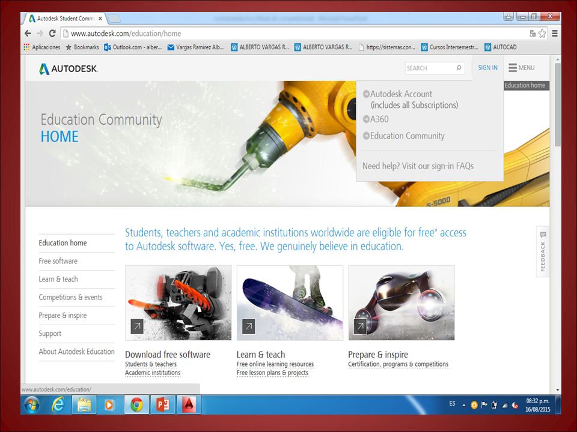Click the Action Center flag tray icon

(484, 405)
